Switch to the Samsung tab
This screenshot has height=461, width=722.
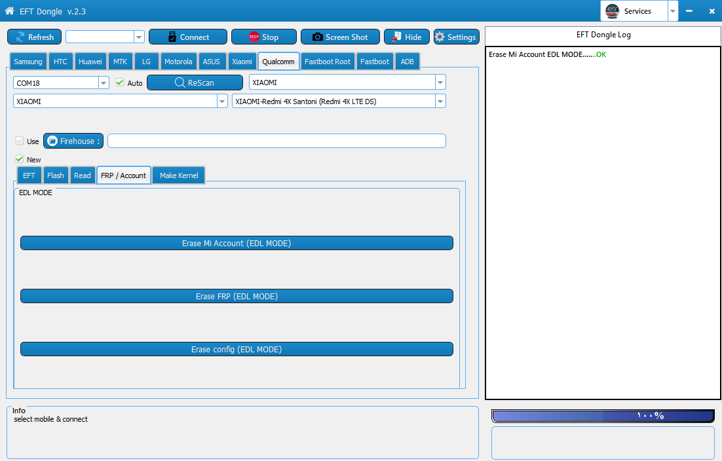click(x=28, y=61)
